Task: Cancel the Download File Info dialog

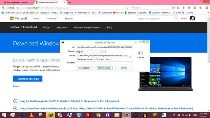Action: (124, 68)
